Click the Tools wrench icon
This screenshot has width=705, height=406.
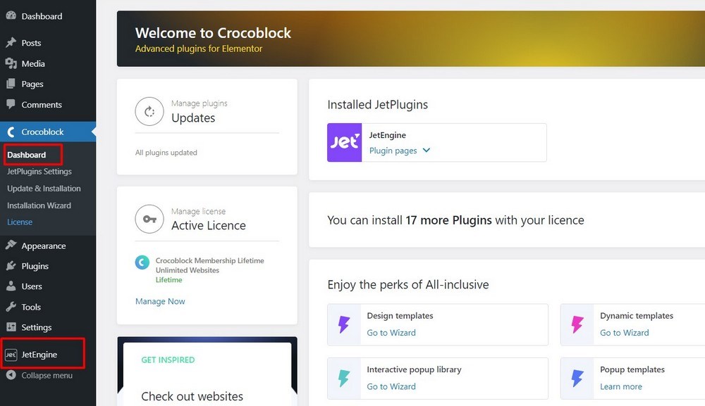[11, 306]
